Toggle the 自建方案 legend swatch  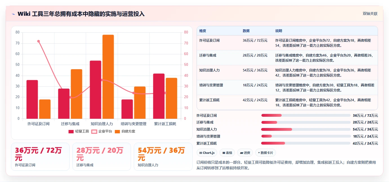coord(117,131)
